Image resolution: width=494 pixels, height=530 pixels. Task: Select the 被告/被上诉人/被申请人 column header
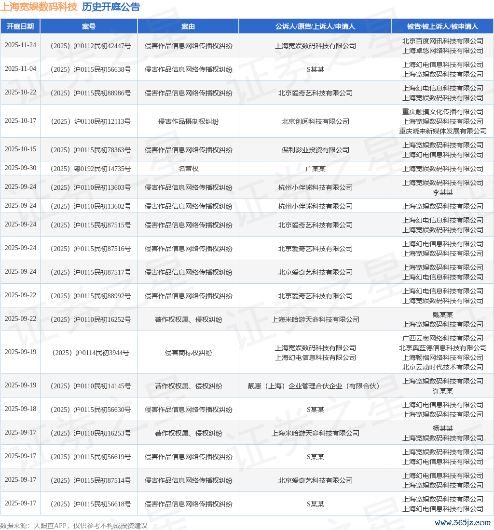[x=442, y=26]
